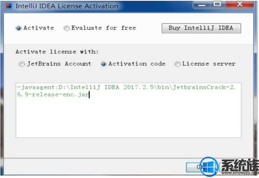Viewport: 259px width, 178px height.
Task: Click the '6.9-release-enc.jar' text line
Action: pos(53,95)
